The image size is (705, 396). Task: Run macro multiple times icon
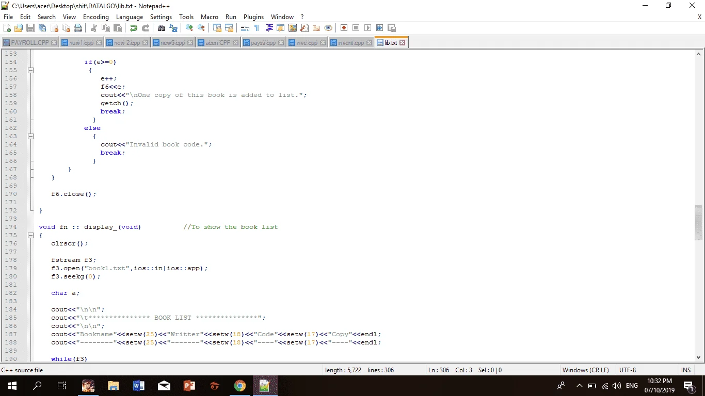(380, 28)
